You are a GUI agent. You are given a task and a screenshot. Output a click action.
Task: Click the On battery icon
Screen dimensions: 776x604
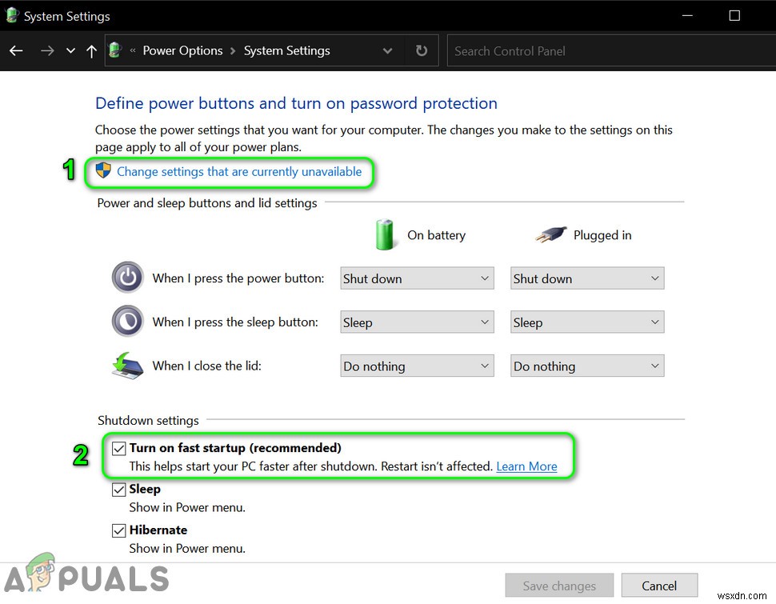point(385,234)
